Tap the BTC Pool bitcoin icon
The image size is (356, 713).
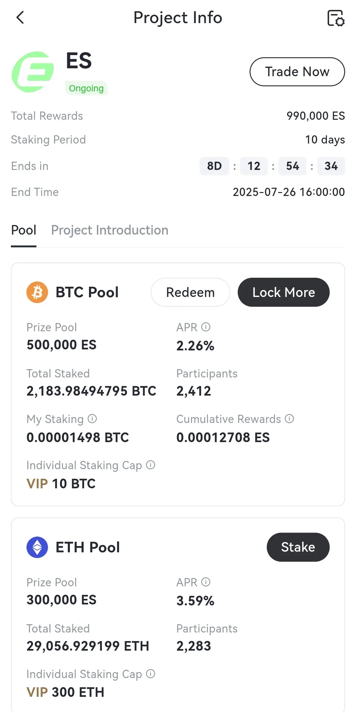37,292
